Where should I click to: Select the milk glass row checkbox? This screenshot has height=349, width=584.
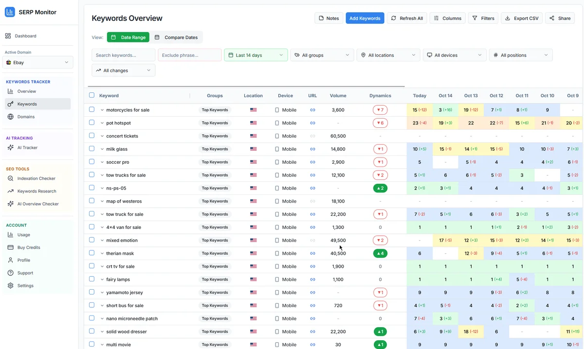click(92, 149)
